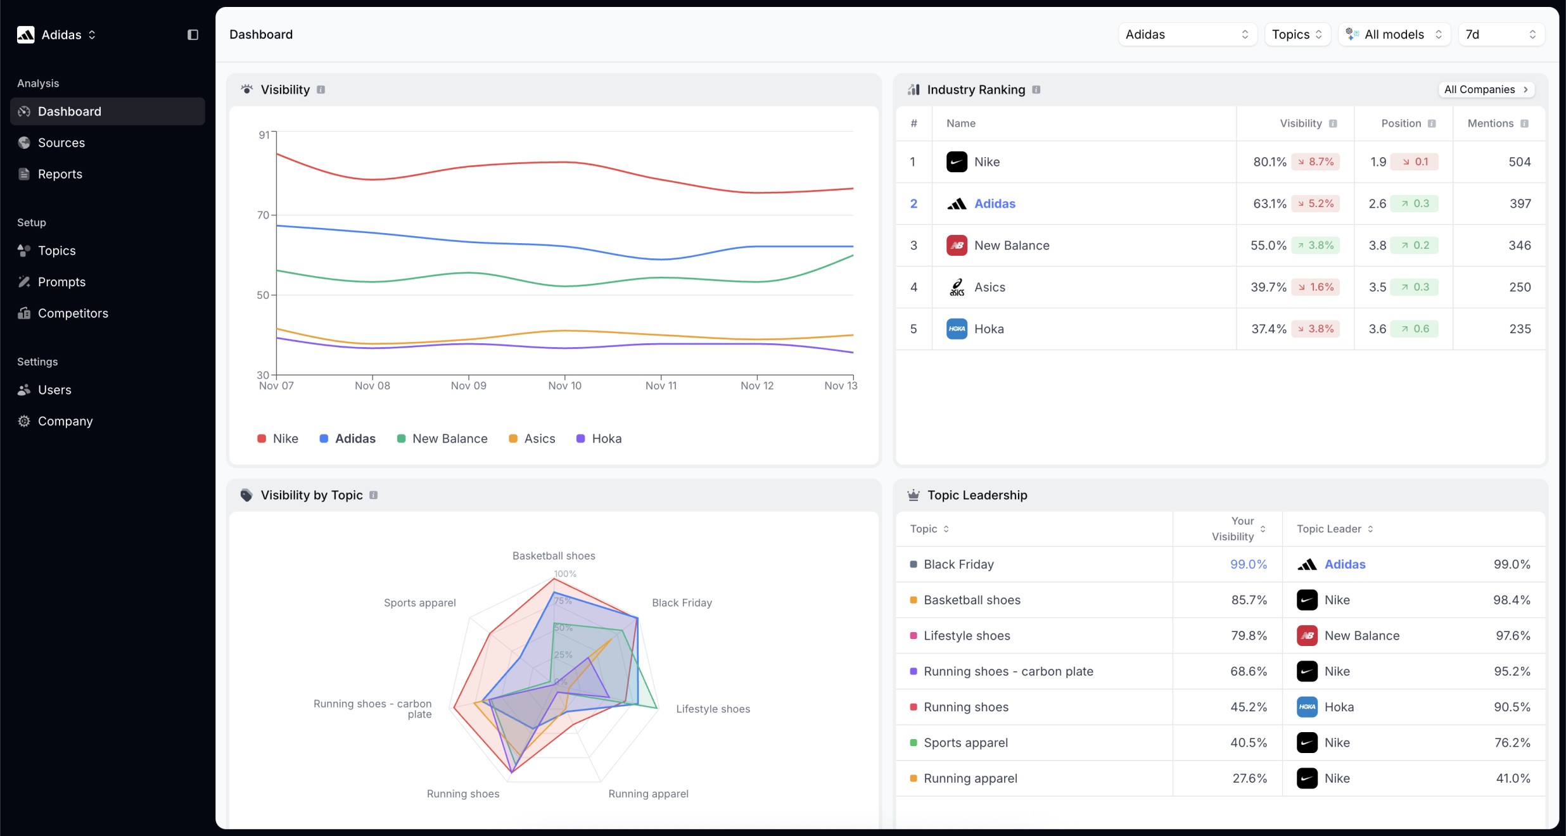This screenshot has height=836, width=1566.
Task: Toggle New Balance series in the legend
Action: (442, 439)
